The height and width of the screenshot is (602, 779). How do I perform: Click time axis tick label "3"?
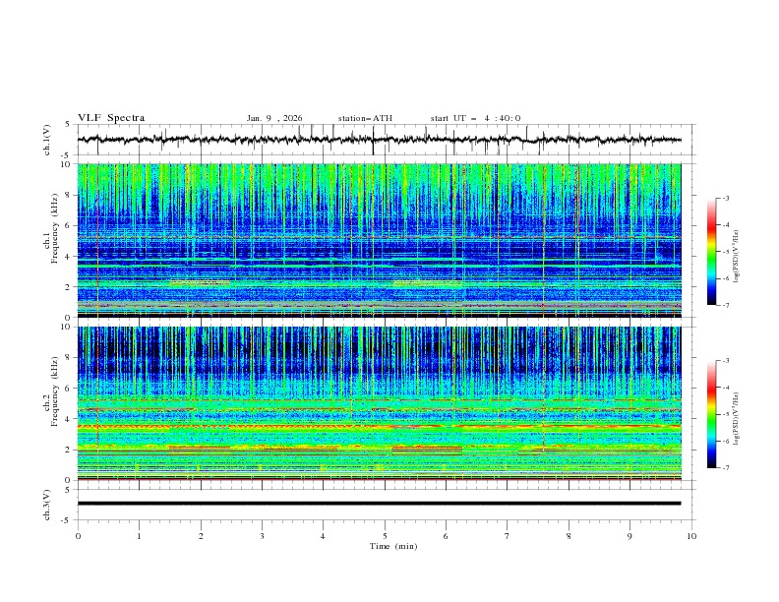262,536
